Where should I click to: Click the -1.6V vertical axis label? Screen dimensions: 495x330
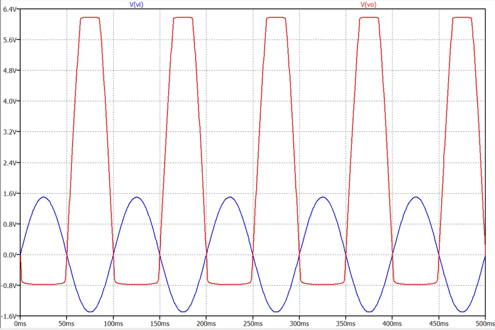[x=9, y=316]
